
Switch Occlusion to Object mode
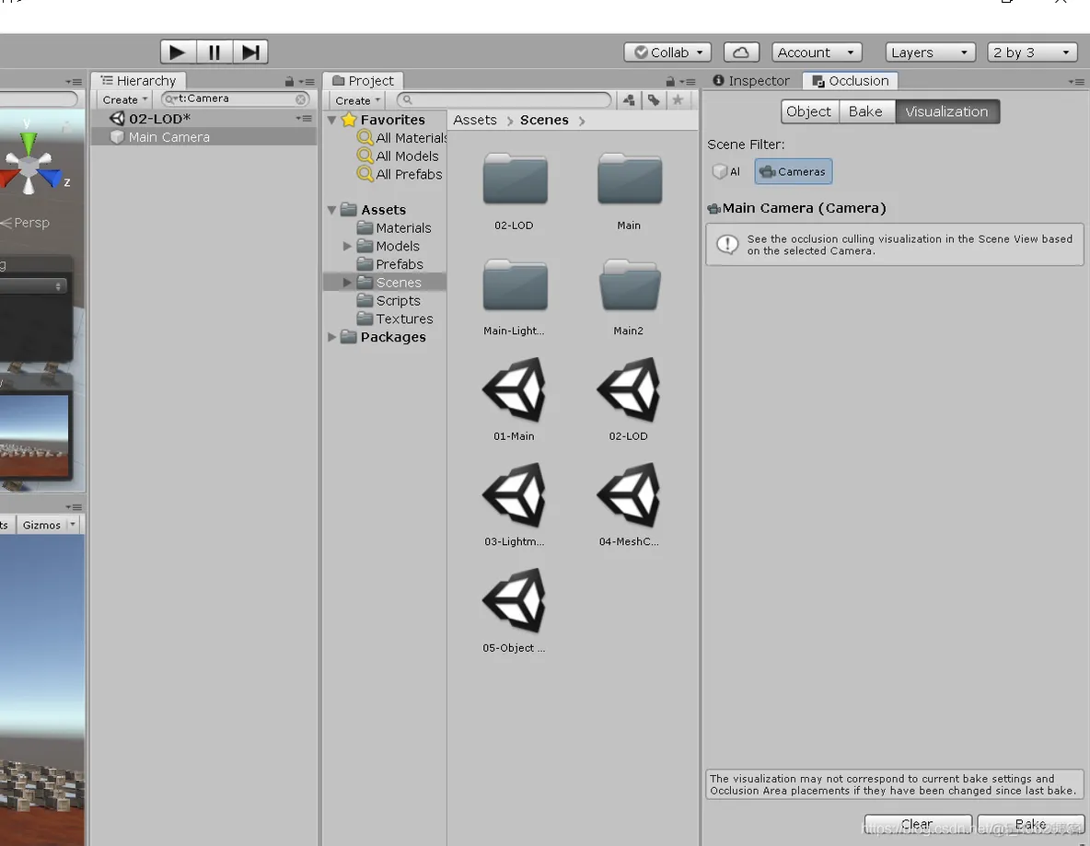[809, 111]
